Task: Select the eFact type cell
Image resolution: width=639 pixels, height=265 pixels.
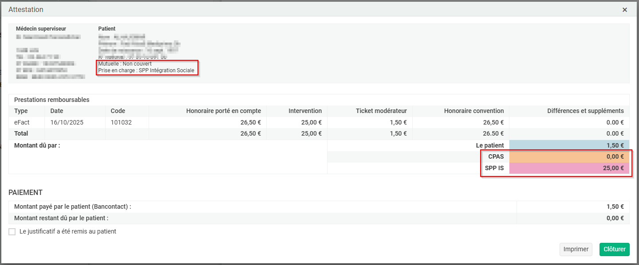Action: point(22,122)
